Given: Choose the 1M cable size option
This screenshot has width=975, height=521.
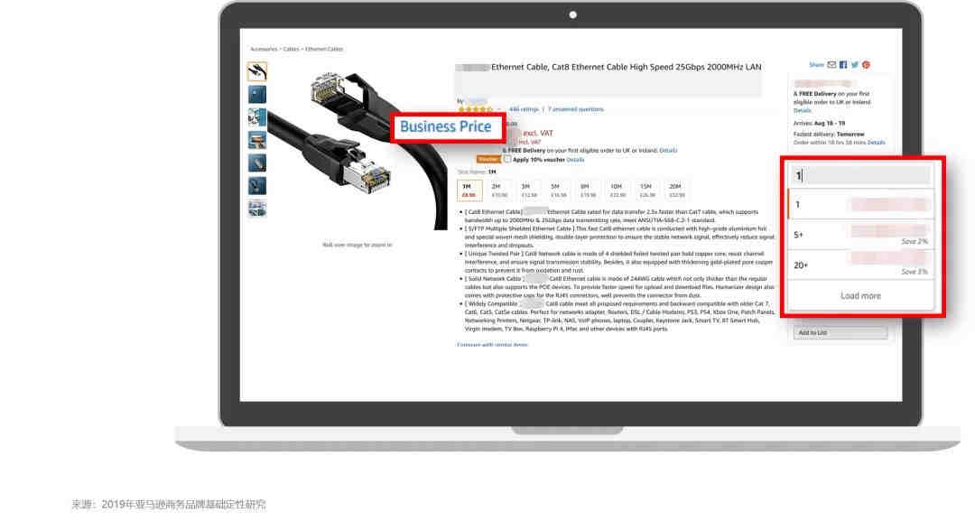Looking at the screenshot, I should [469, 191].
